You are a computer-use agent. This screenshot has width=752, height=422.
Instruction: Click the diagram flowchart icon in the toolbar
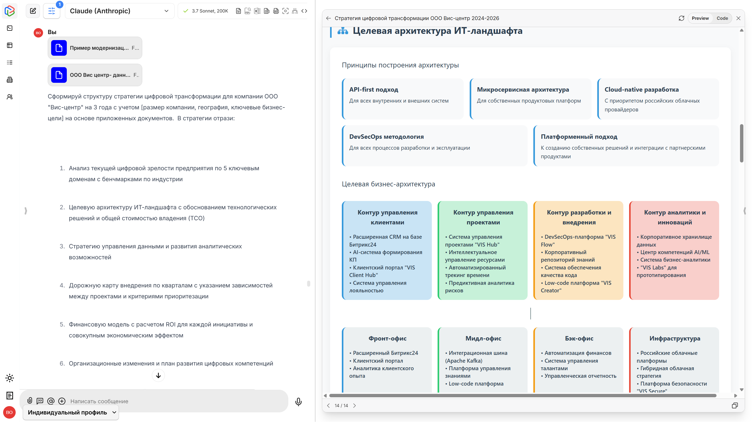tap(295, 11)
